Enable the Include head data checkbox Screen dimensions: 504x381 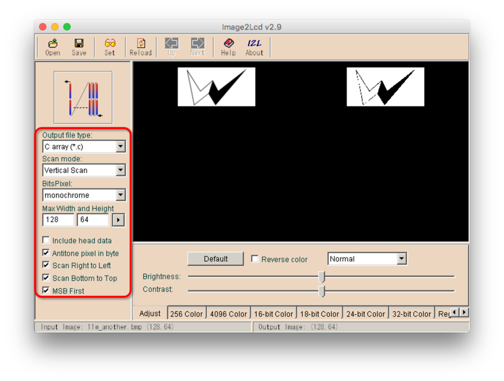click(46, 241)
